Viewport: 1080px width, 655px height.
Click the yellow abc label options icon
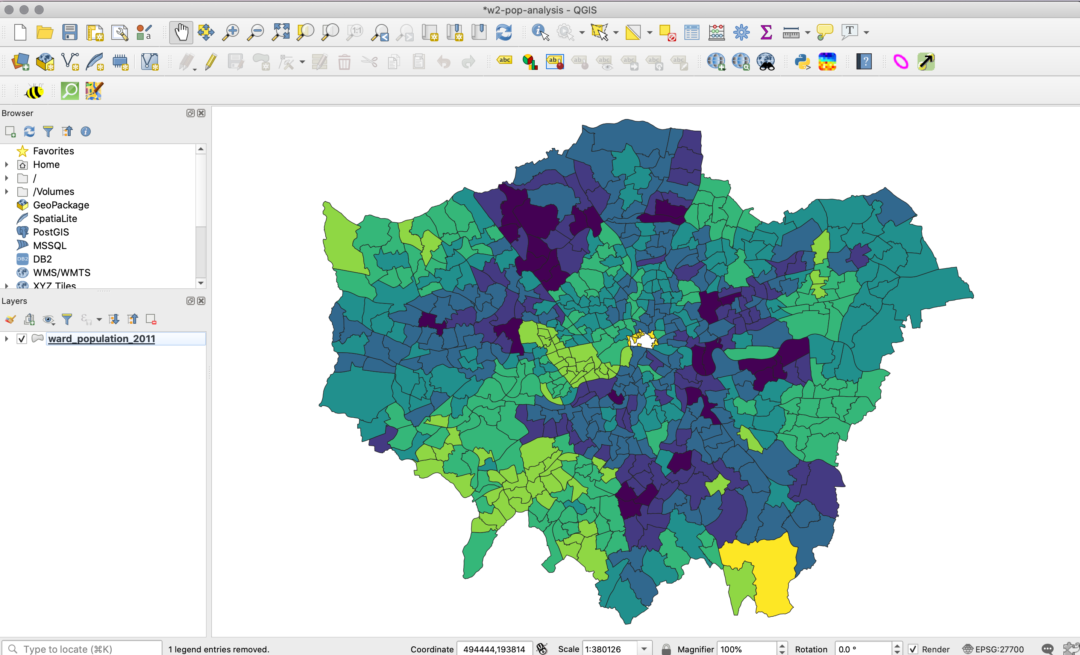pyautogui.click(x=505, y=60)
